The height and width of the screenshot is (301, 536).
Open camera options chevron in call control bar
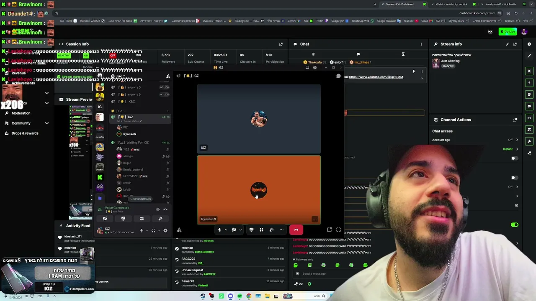240,230
